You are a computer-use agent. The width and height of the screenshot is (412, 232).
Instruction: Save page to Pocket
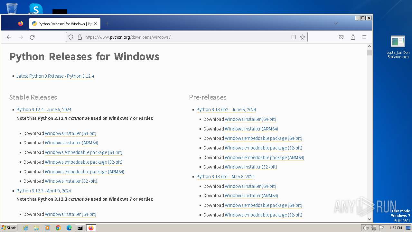point(341,37)
